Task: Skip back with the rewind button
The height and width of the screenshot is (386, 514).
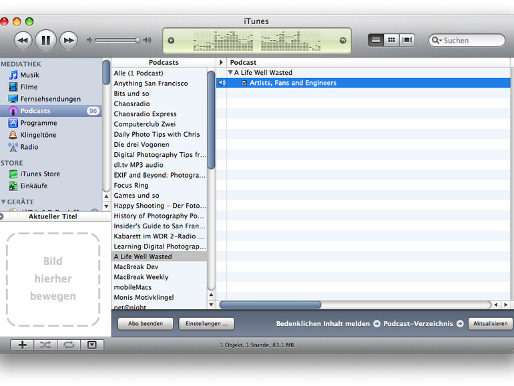Action: pyautogui.click(x=23, y=41)
